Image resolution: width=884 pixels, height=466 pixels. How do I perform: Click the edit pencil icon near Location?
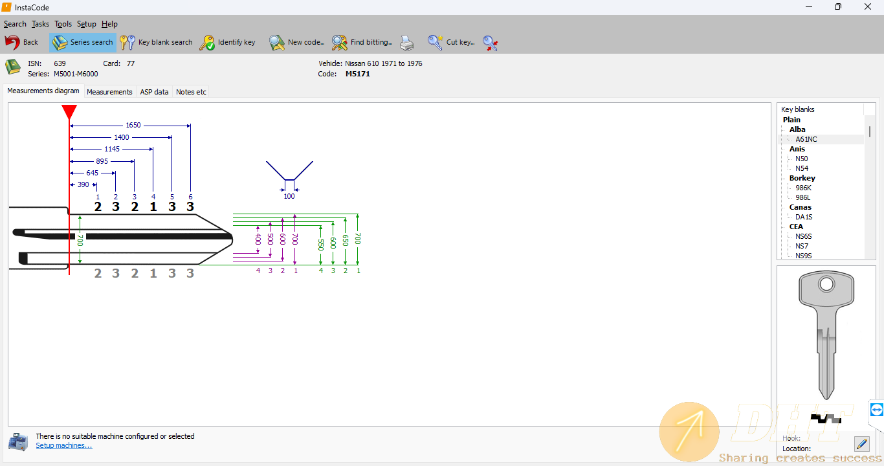tap(861, 443)
